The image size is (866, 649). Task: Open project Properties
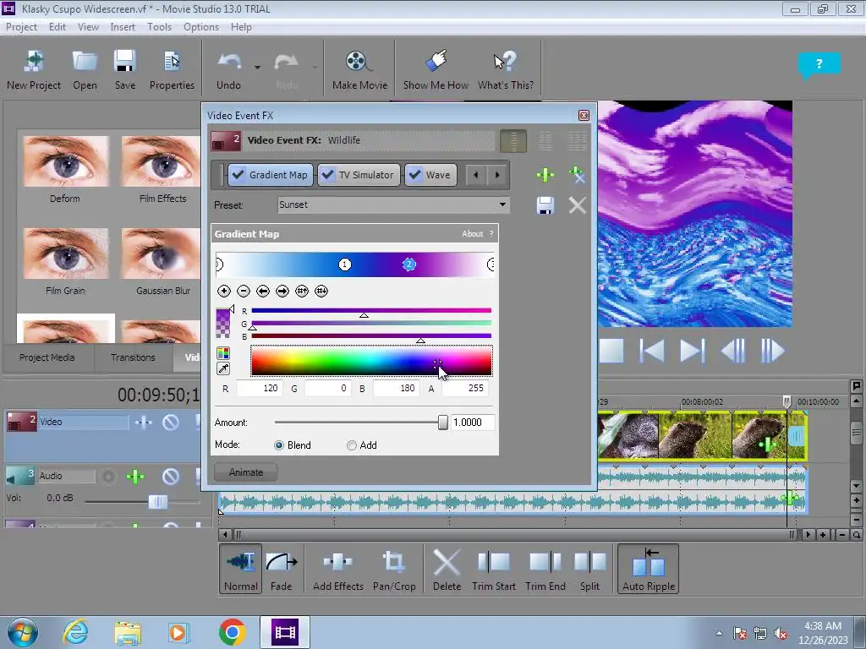pos(172,70)
